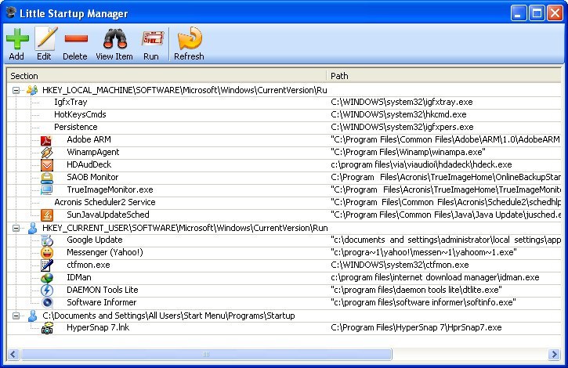Click the All Users Startup folder user icon
Viewport: 568px width, 368px height.
click(x=33, y=316)
